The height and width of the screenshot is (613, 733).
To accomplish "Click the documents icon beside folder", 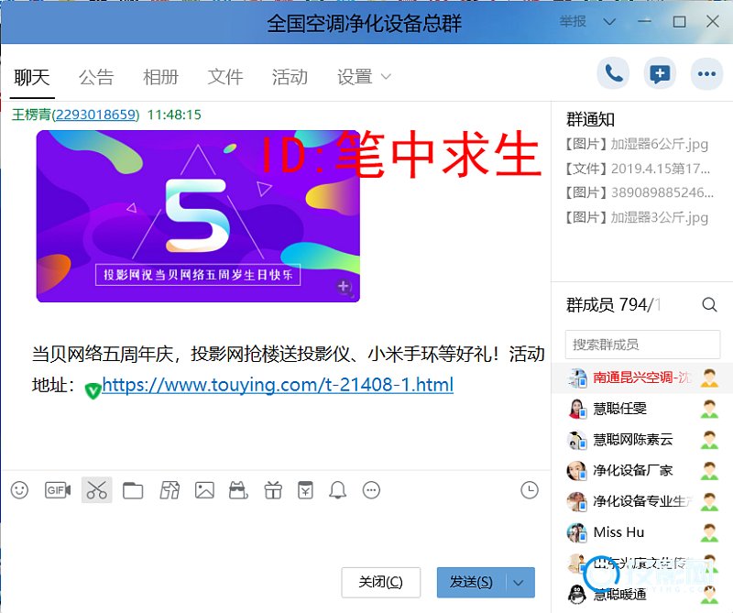I will 170,490.
